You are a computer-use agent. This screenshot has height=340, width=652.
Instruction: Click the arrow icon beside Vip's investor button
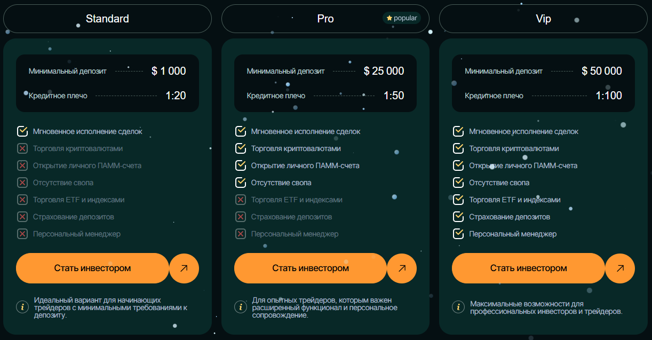click(x=620, y=268)
